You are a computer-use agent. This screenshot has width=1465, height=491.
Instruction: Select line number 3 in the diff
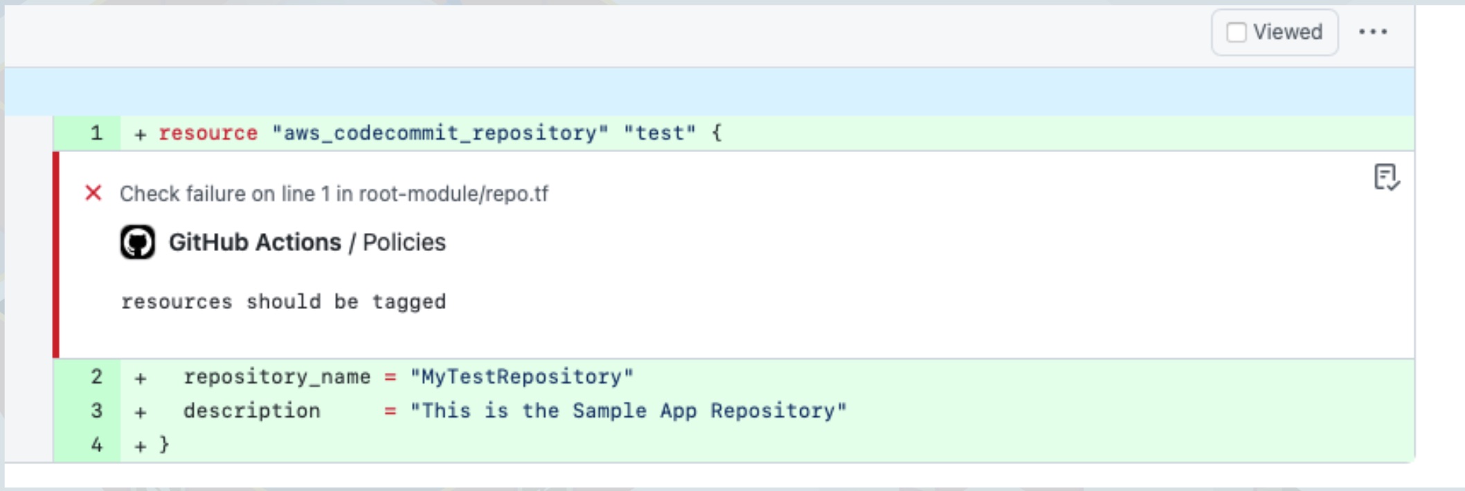(x=96, y=411)
